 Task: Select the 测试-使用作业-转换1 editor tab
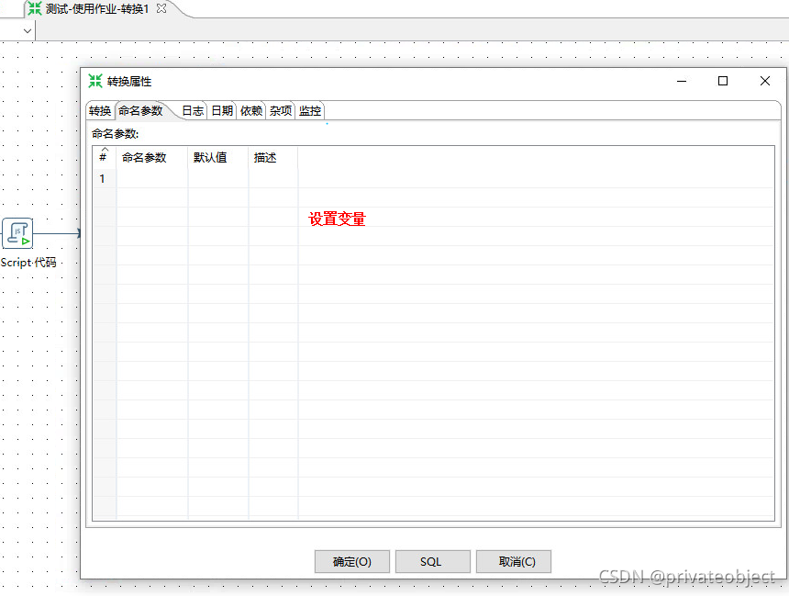[x=96, y=8]
